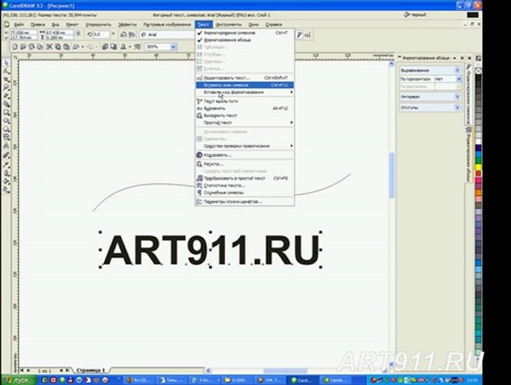Choose Преобразовать в простой текст item

click(245, 178)
